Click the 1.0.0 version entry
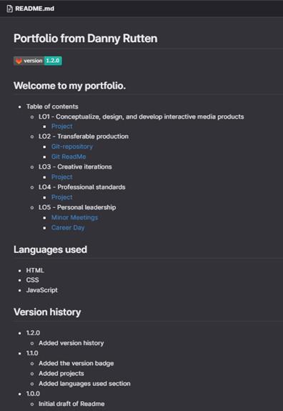 click(33, 394)
